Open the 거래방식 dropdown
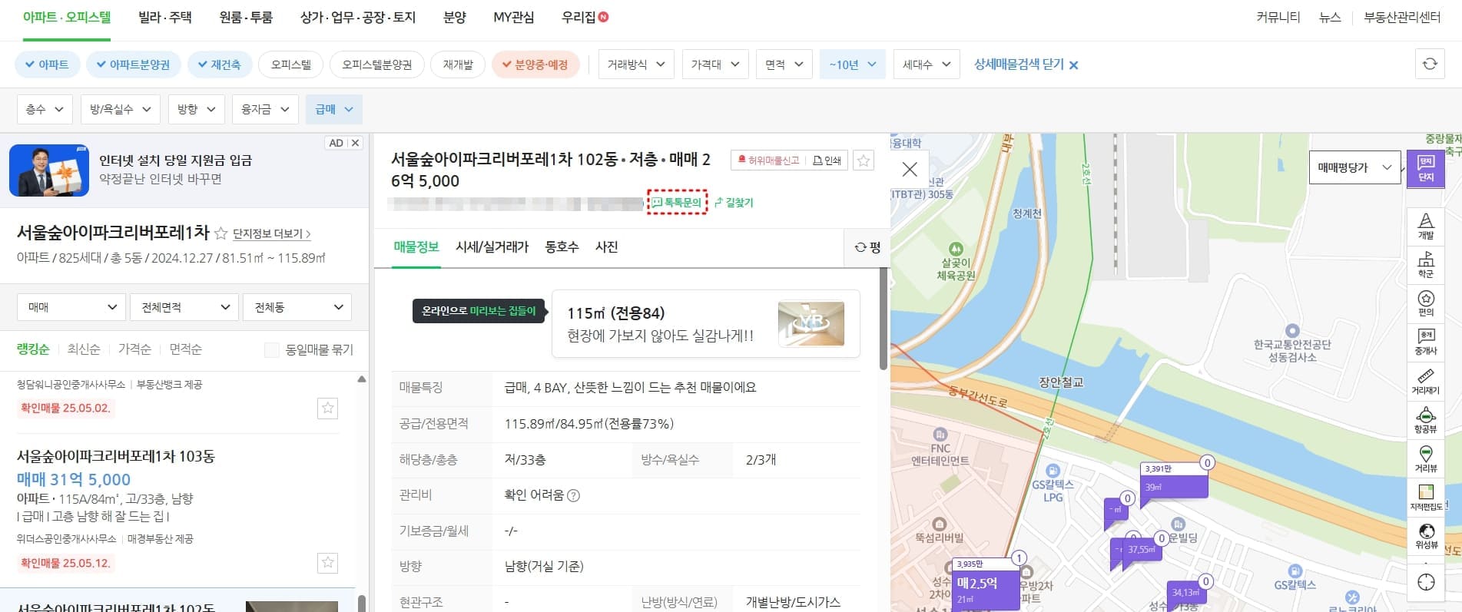Image resolution: width=1462 pixels, height=612 pixels. [x=636, y=65]
